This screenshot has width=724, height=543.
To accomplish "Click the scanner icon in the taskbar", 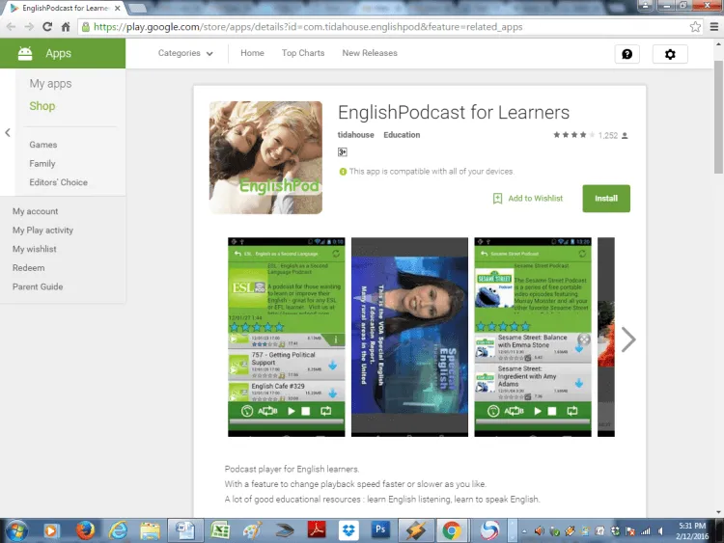I will pyautogui.click(x=285, y=531).
